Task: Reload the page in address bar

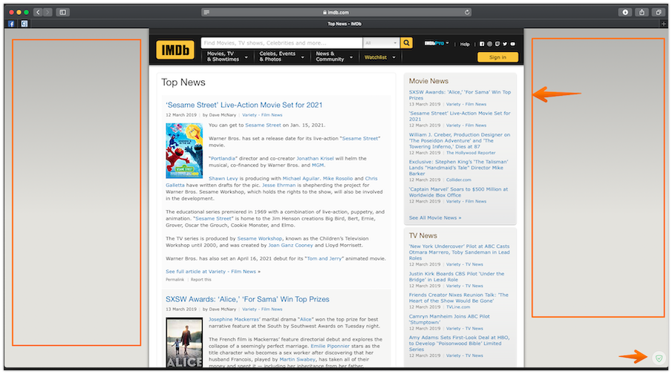Action: 467,12
